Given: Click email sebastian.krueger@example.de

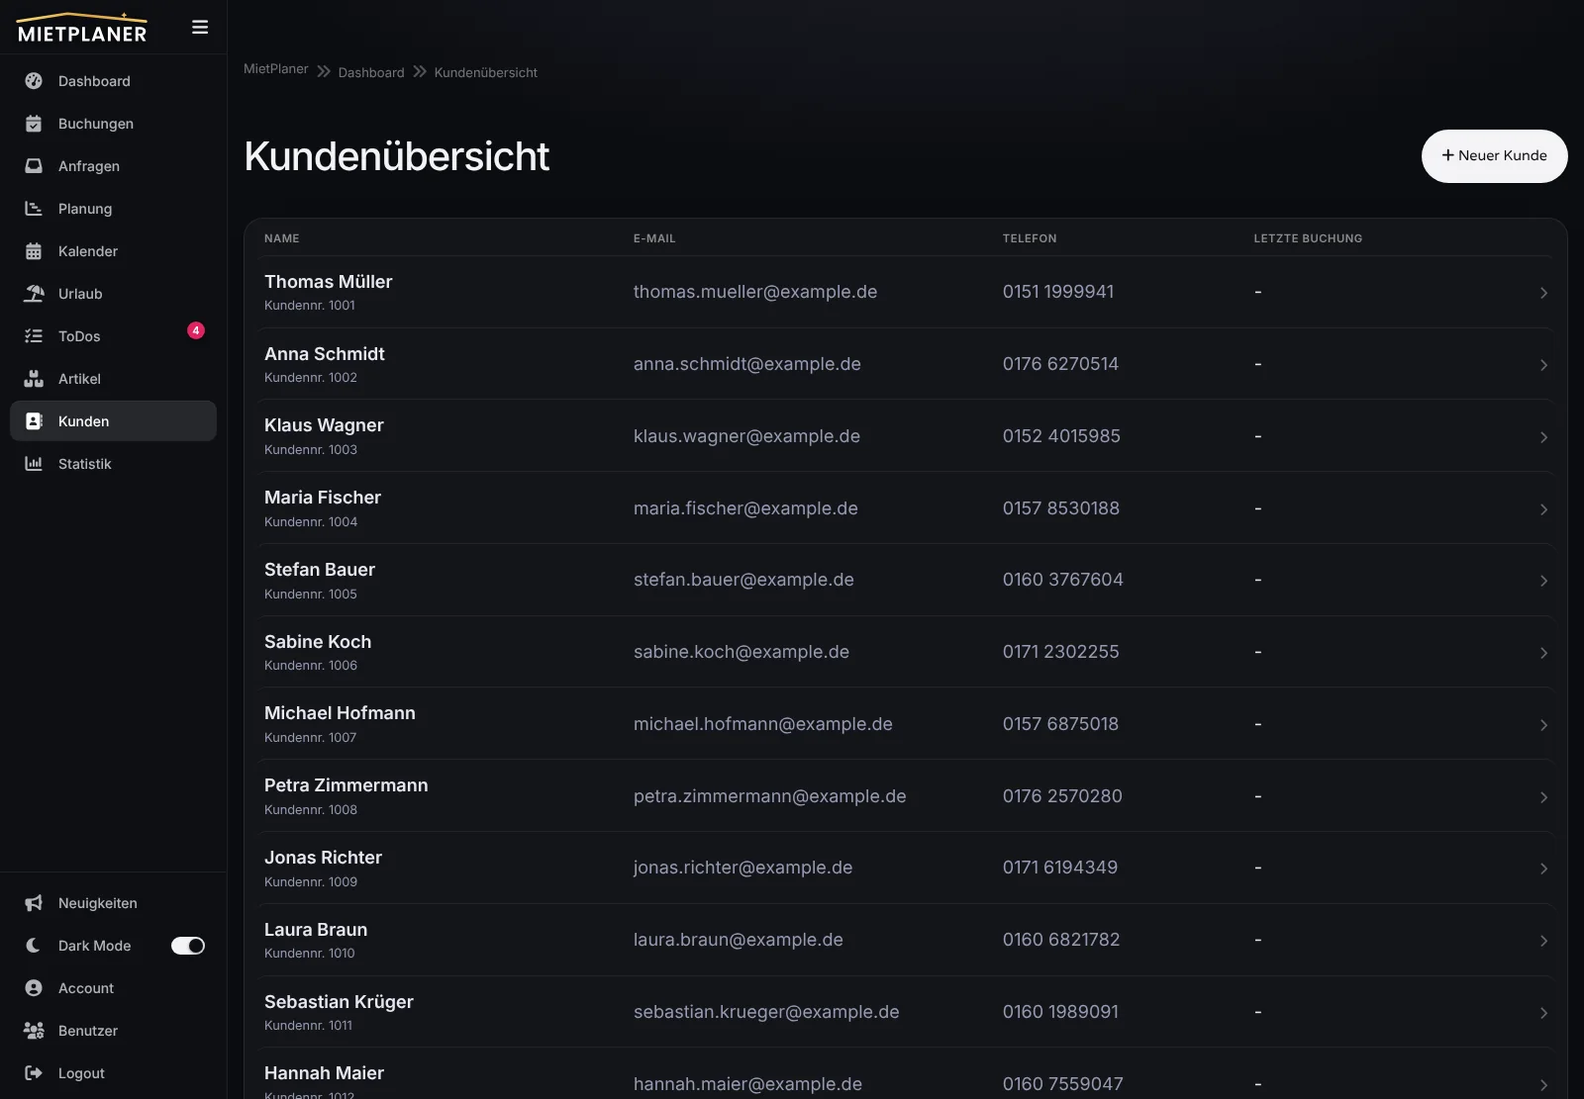Looking at the screenshot, I should (766, 1012).
